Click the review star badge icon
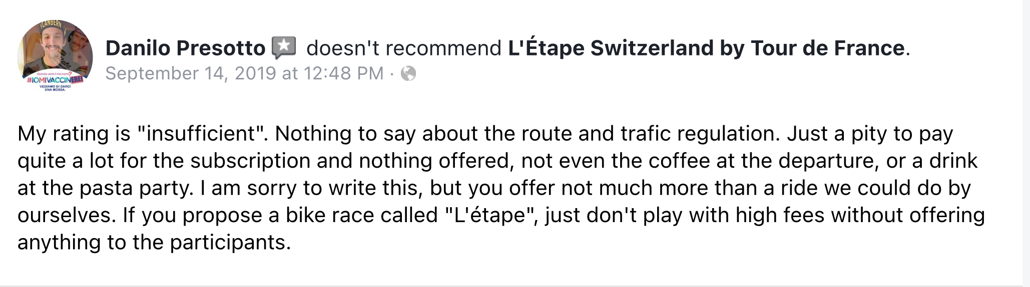1030x287 pixels. click(284, 47)
